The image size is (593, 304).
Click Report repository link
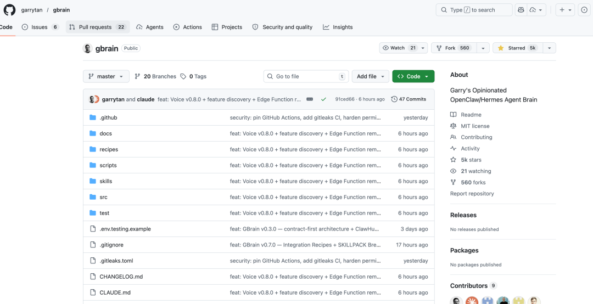pos(472,194)
